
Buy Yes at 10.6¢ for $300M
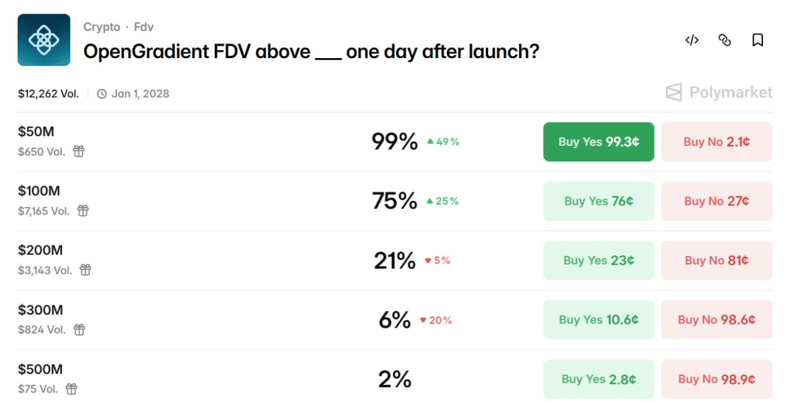click(x=598, y=320)
